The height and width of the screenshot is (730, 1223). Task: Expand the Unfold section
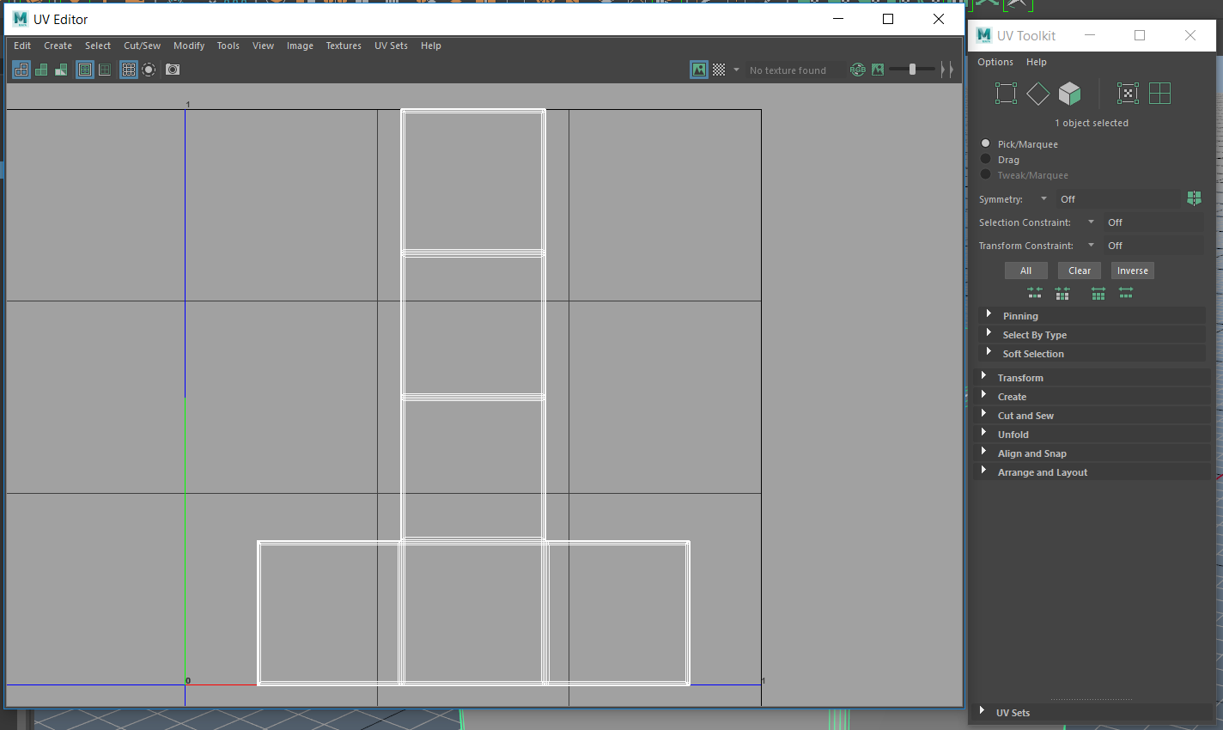(1093, 434)
